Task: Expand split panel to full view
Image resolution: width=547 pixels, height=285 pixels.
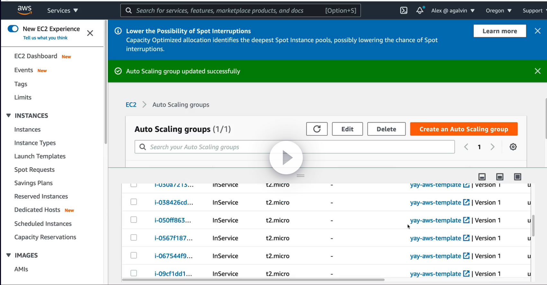Action: point(517,177)
